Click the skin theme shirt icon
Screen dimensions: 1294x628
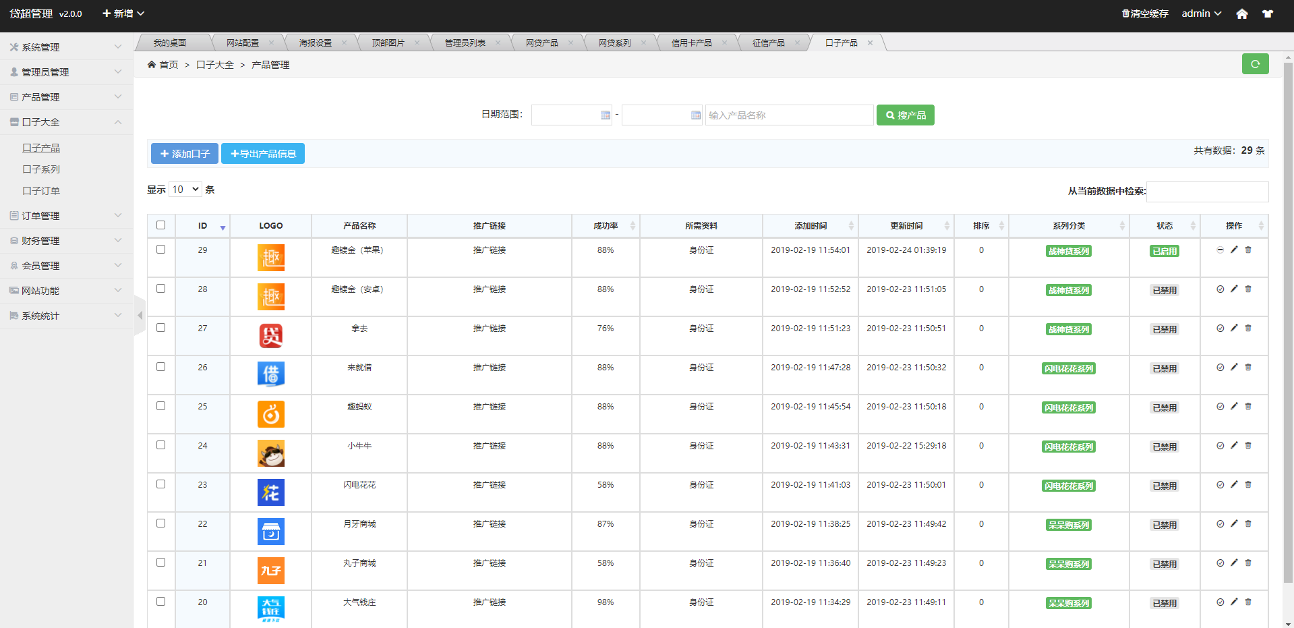coord(1268,13)
